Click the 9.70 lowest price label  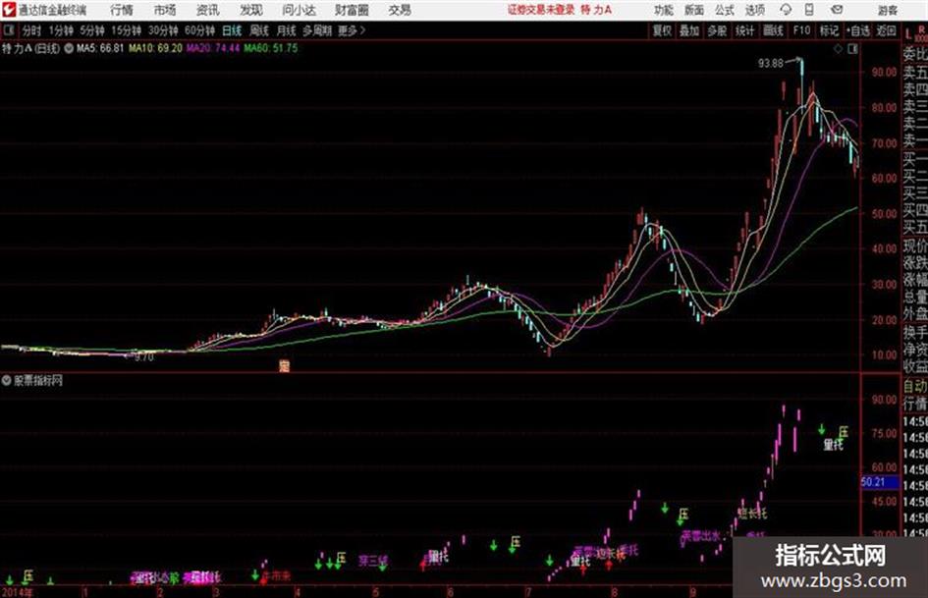click(x=143, y=357)
